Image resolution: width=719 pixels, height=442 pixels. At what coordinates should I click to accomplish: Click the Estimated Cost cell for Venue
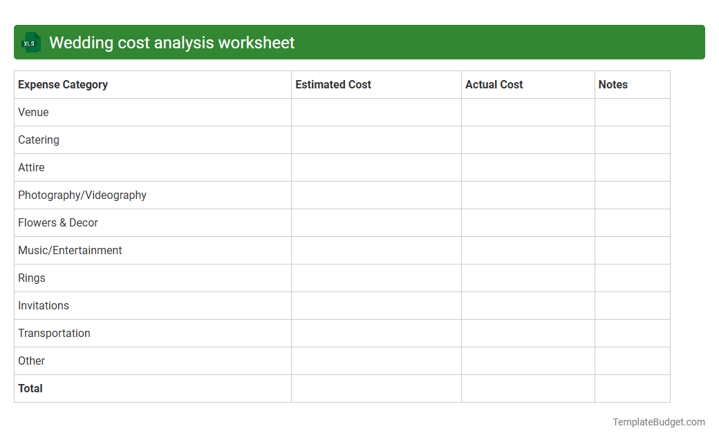(x=376, y=112)
